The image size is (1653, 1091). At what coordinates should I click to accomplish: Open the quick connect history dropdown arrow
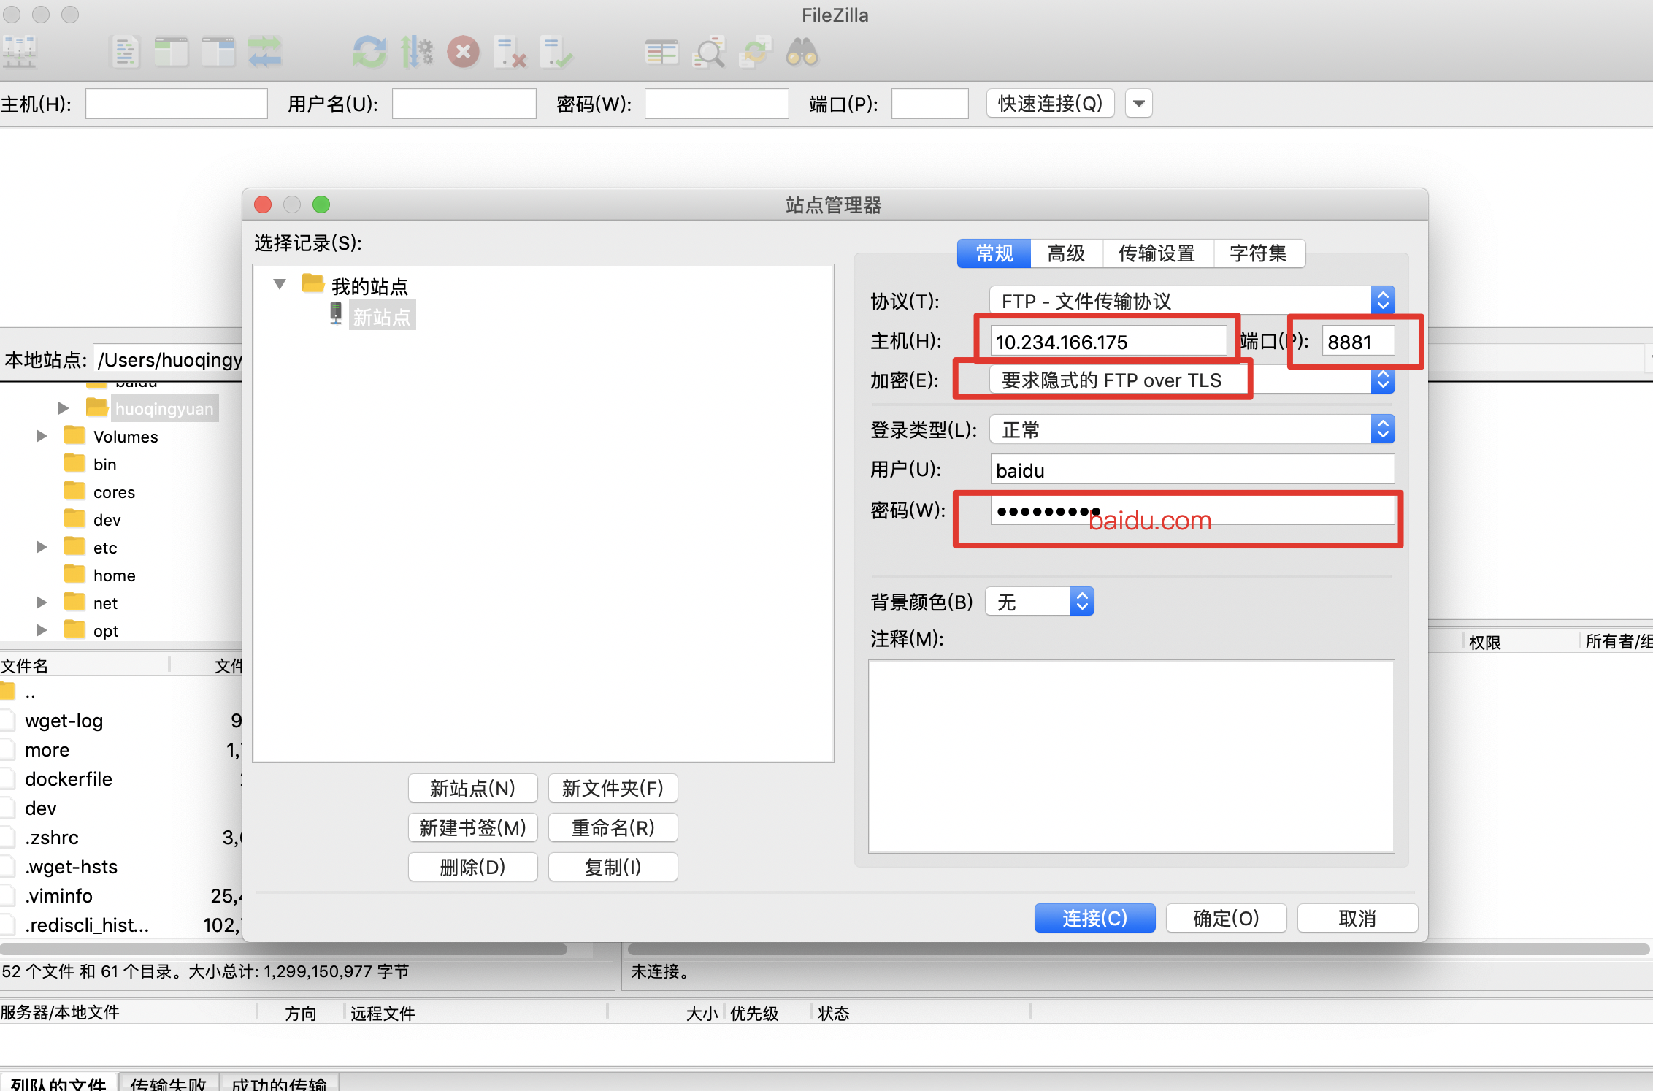[x=1139, y=103]
